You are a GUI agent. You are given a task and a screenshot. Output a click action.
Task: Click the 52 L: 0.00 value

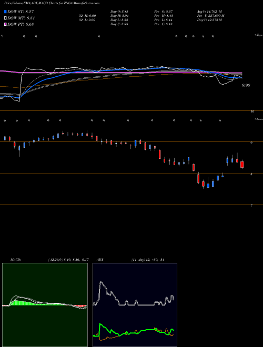pyautogui.click(x=87, y=20)
